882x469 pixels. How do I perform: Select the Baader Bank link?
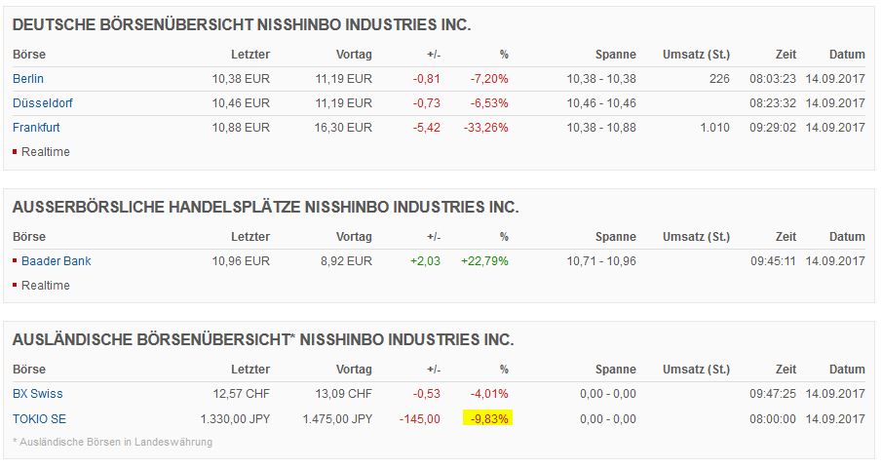click(x=57, y=261)
